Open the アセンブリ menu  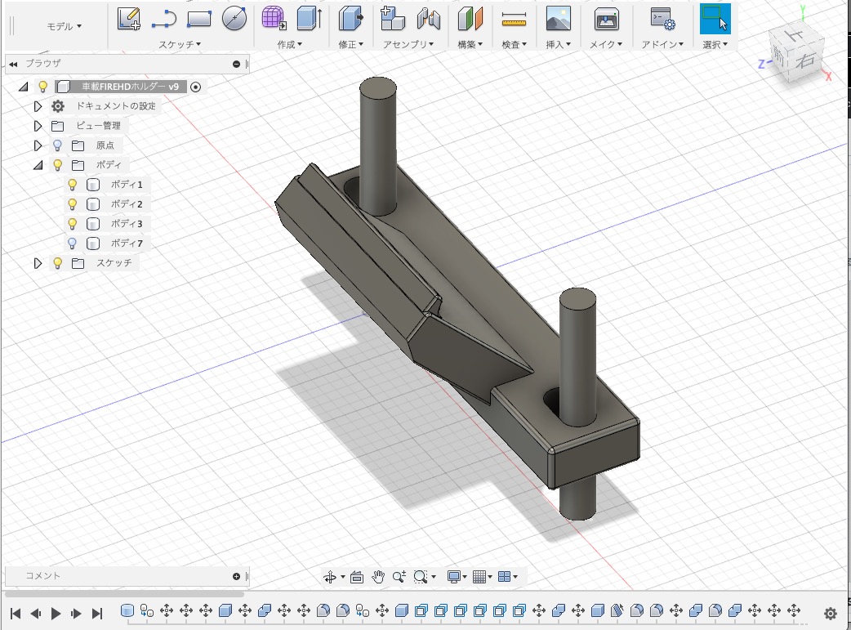point(408,45)
